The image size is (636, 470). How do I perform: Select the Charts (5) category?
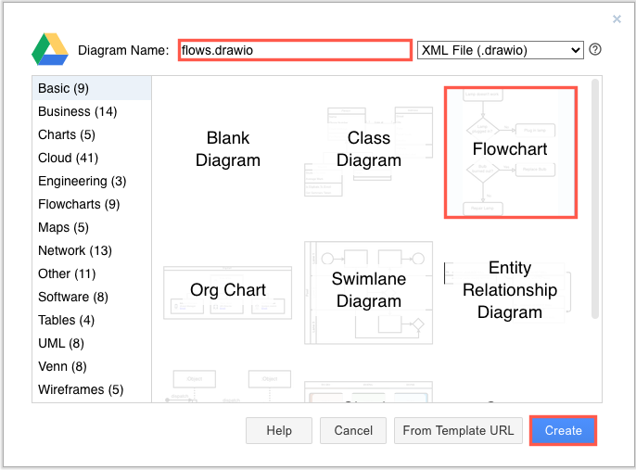pyautogui.click(x=92, y=134)
